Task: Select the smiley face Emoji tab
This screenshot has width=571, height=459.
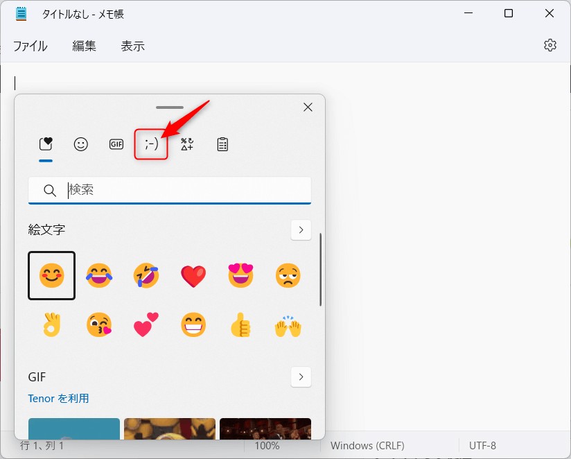Action: 81,144
